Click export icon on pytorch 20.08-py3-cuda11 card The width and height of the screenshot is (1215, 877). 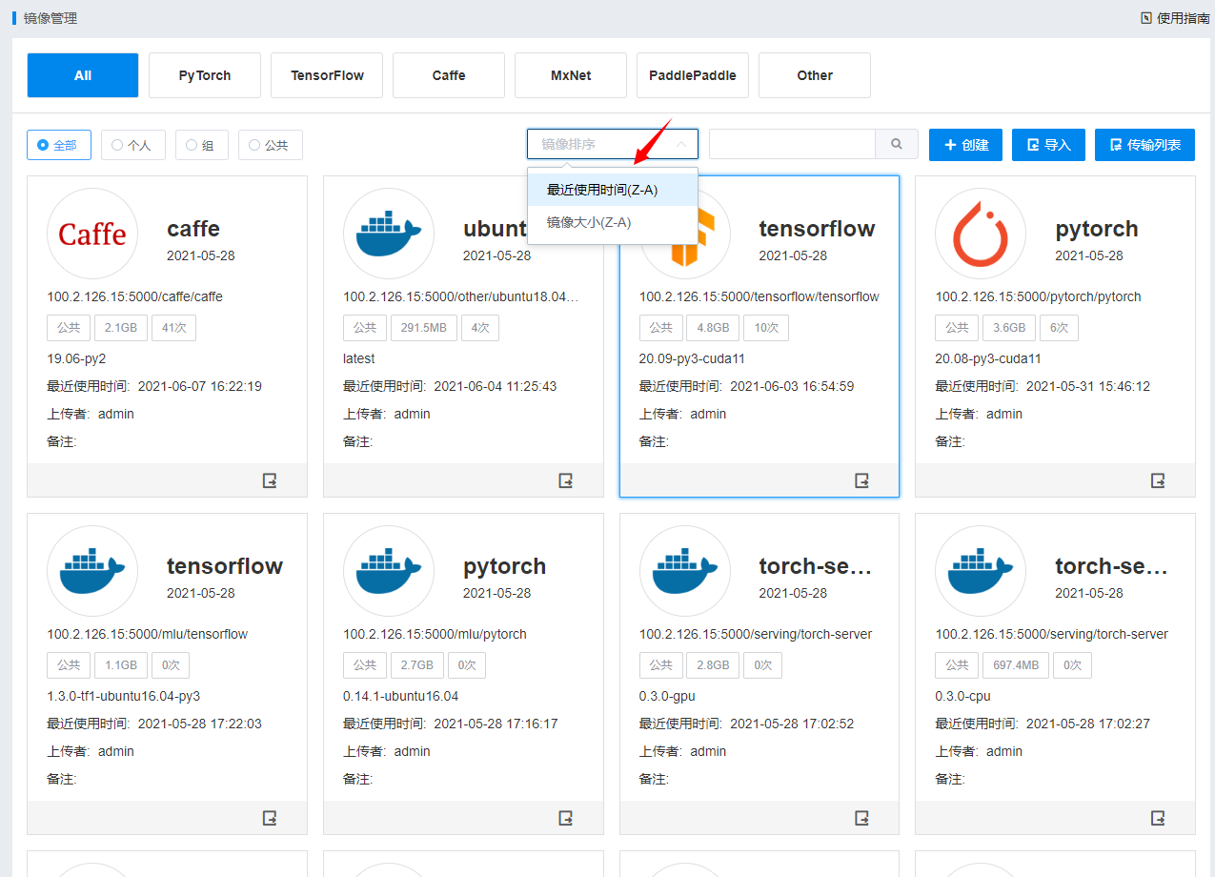pyautogui.click(x=1158, y=480)
